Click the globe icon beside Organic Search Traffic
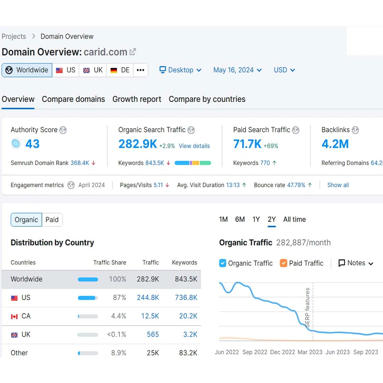 click(x=191, y=130)
